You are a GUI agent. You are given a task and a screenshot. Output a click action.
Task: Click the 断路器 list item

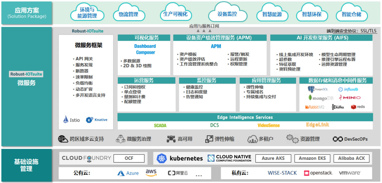(80, 71)
